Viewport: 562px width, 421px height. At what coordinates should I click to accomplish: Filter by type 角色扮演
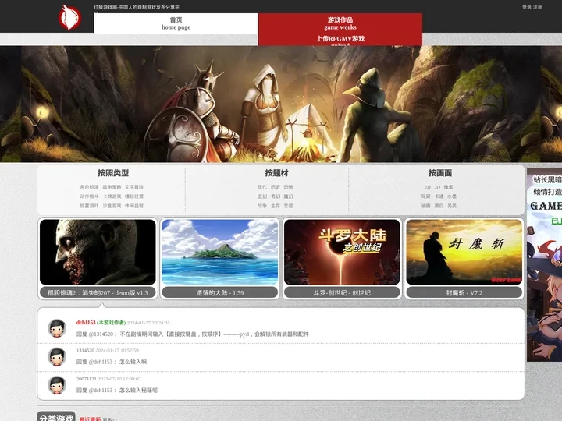89,187
